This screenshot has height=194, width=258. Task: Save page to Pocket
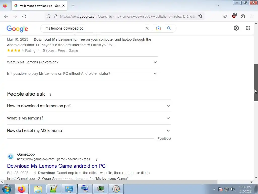(x=224, y=16)
